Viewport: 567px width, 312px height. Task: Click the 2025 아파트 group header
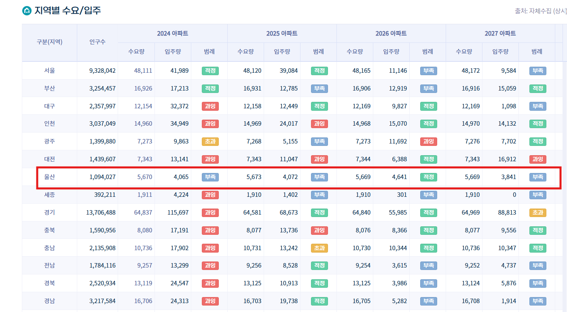pyautogui.click(x=282, y=33)
